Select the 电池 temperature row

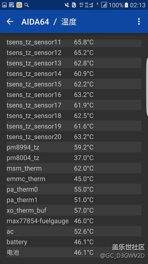[x=74, y=252]
